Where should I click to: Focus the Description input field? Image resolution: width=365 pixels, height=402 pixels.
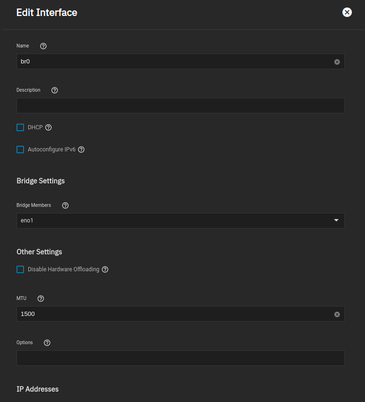coord(180,105)
